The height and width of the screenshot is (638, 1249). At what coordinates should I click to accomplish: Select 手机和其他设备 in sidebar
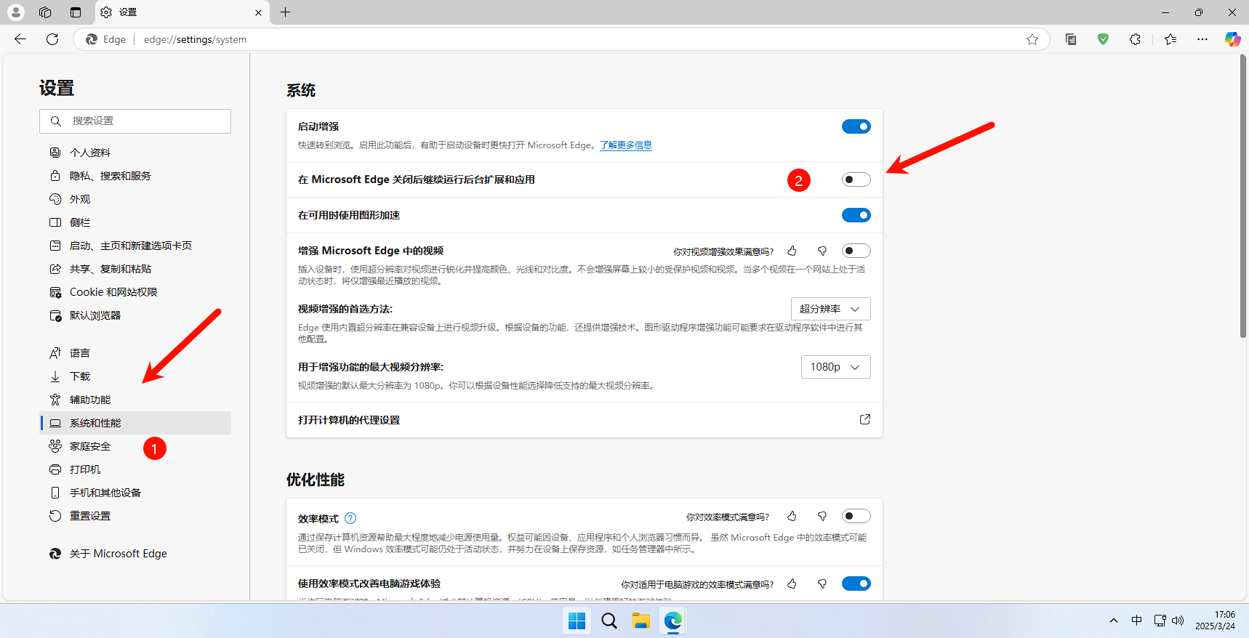click(x=135, y=493)
